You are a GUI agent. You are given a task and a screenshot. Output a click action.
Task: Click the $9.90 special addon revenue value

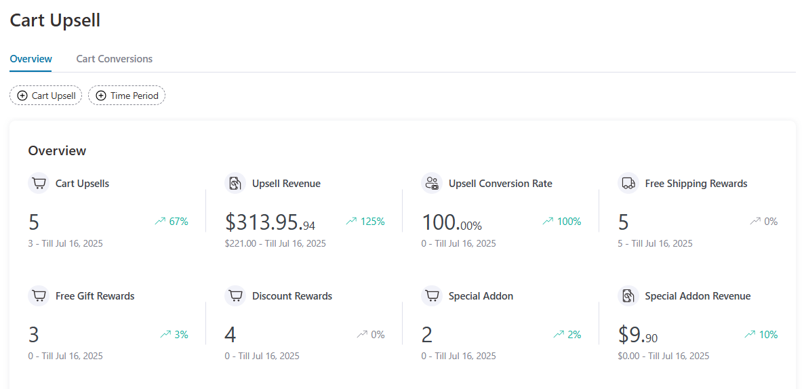(x=638, y=335)
